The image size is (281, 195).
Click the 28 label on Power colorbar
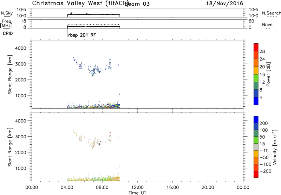click(262, 51)
